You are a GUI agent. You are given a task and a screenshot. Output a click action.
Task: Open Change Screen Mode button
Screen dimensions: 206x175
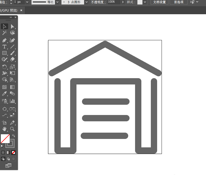tap(8, 166)
